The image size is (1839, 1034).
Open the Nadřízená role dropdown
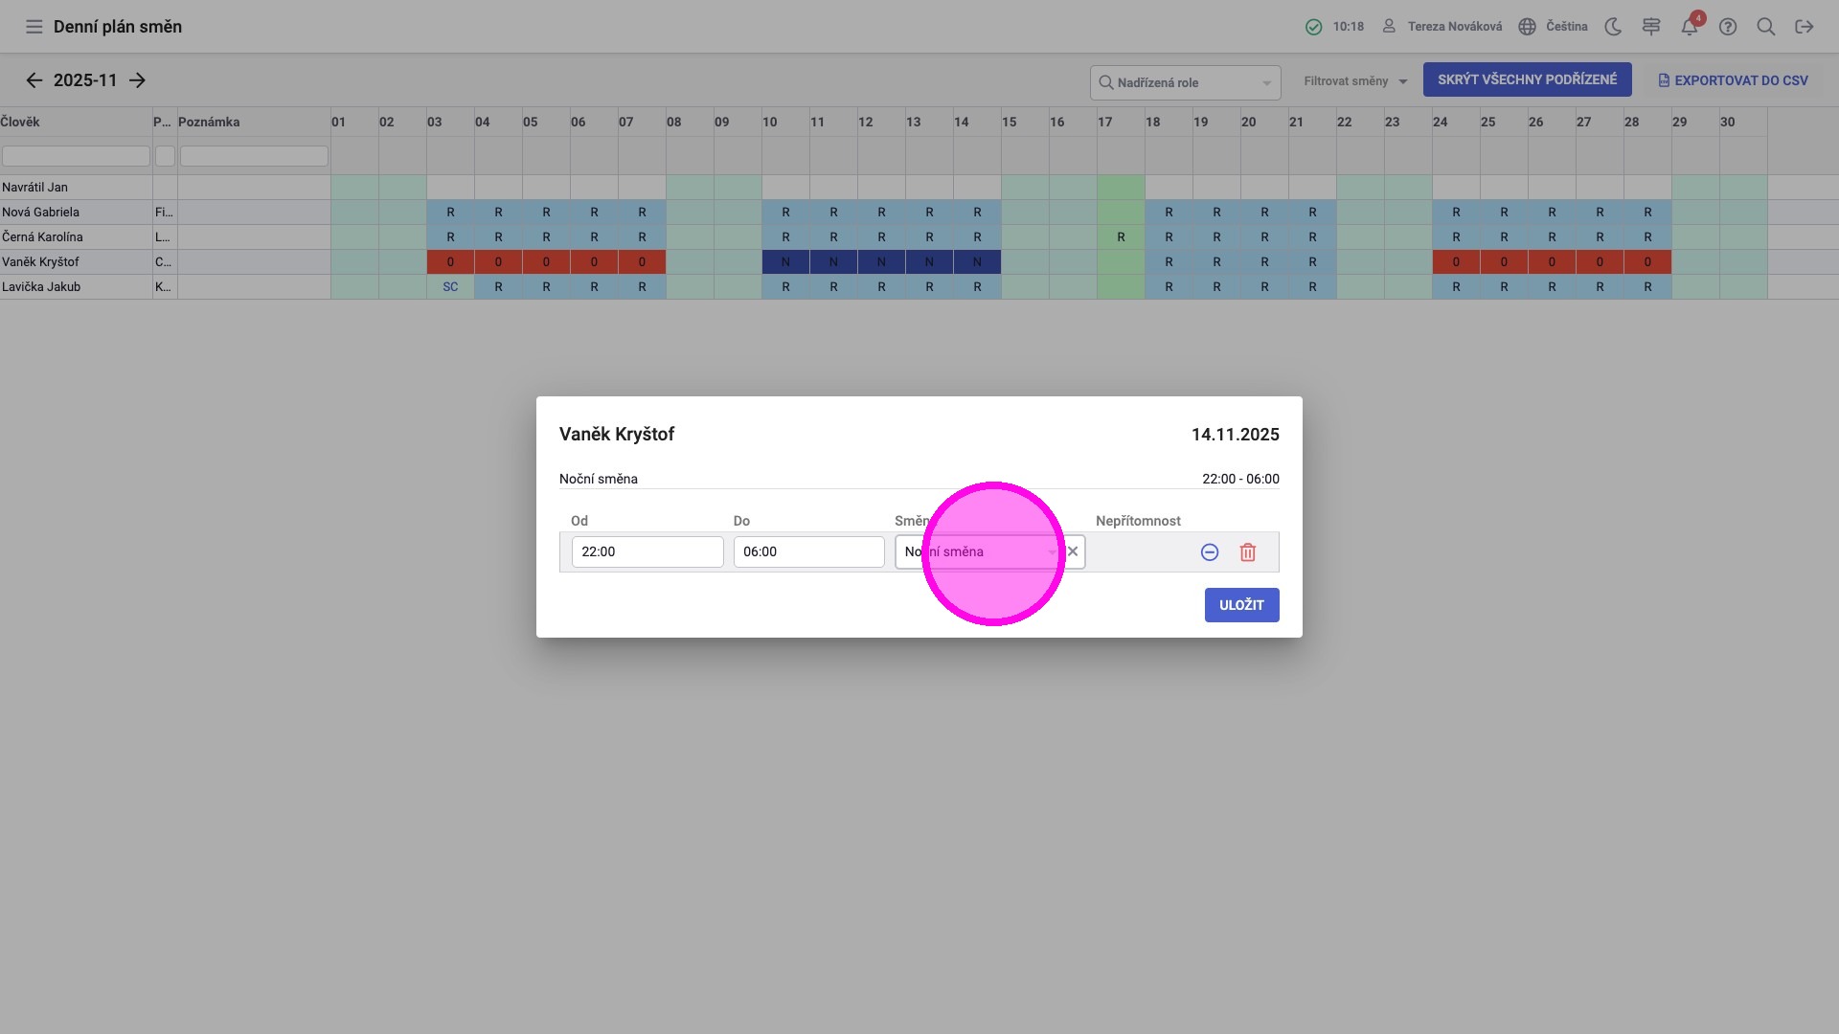point(1185,82)
